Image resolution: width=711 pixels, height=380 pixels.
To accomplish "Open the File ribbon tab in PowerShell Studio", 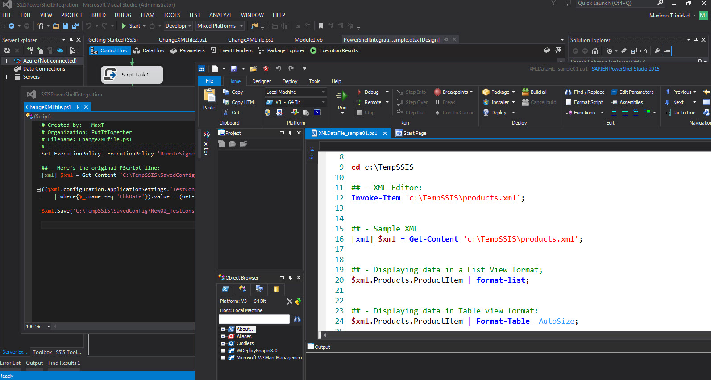I will click(209, 81).
